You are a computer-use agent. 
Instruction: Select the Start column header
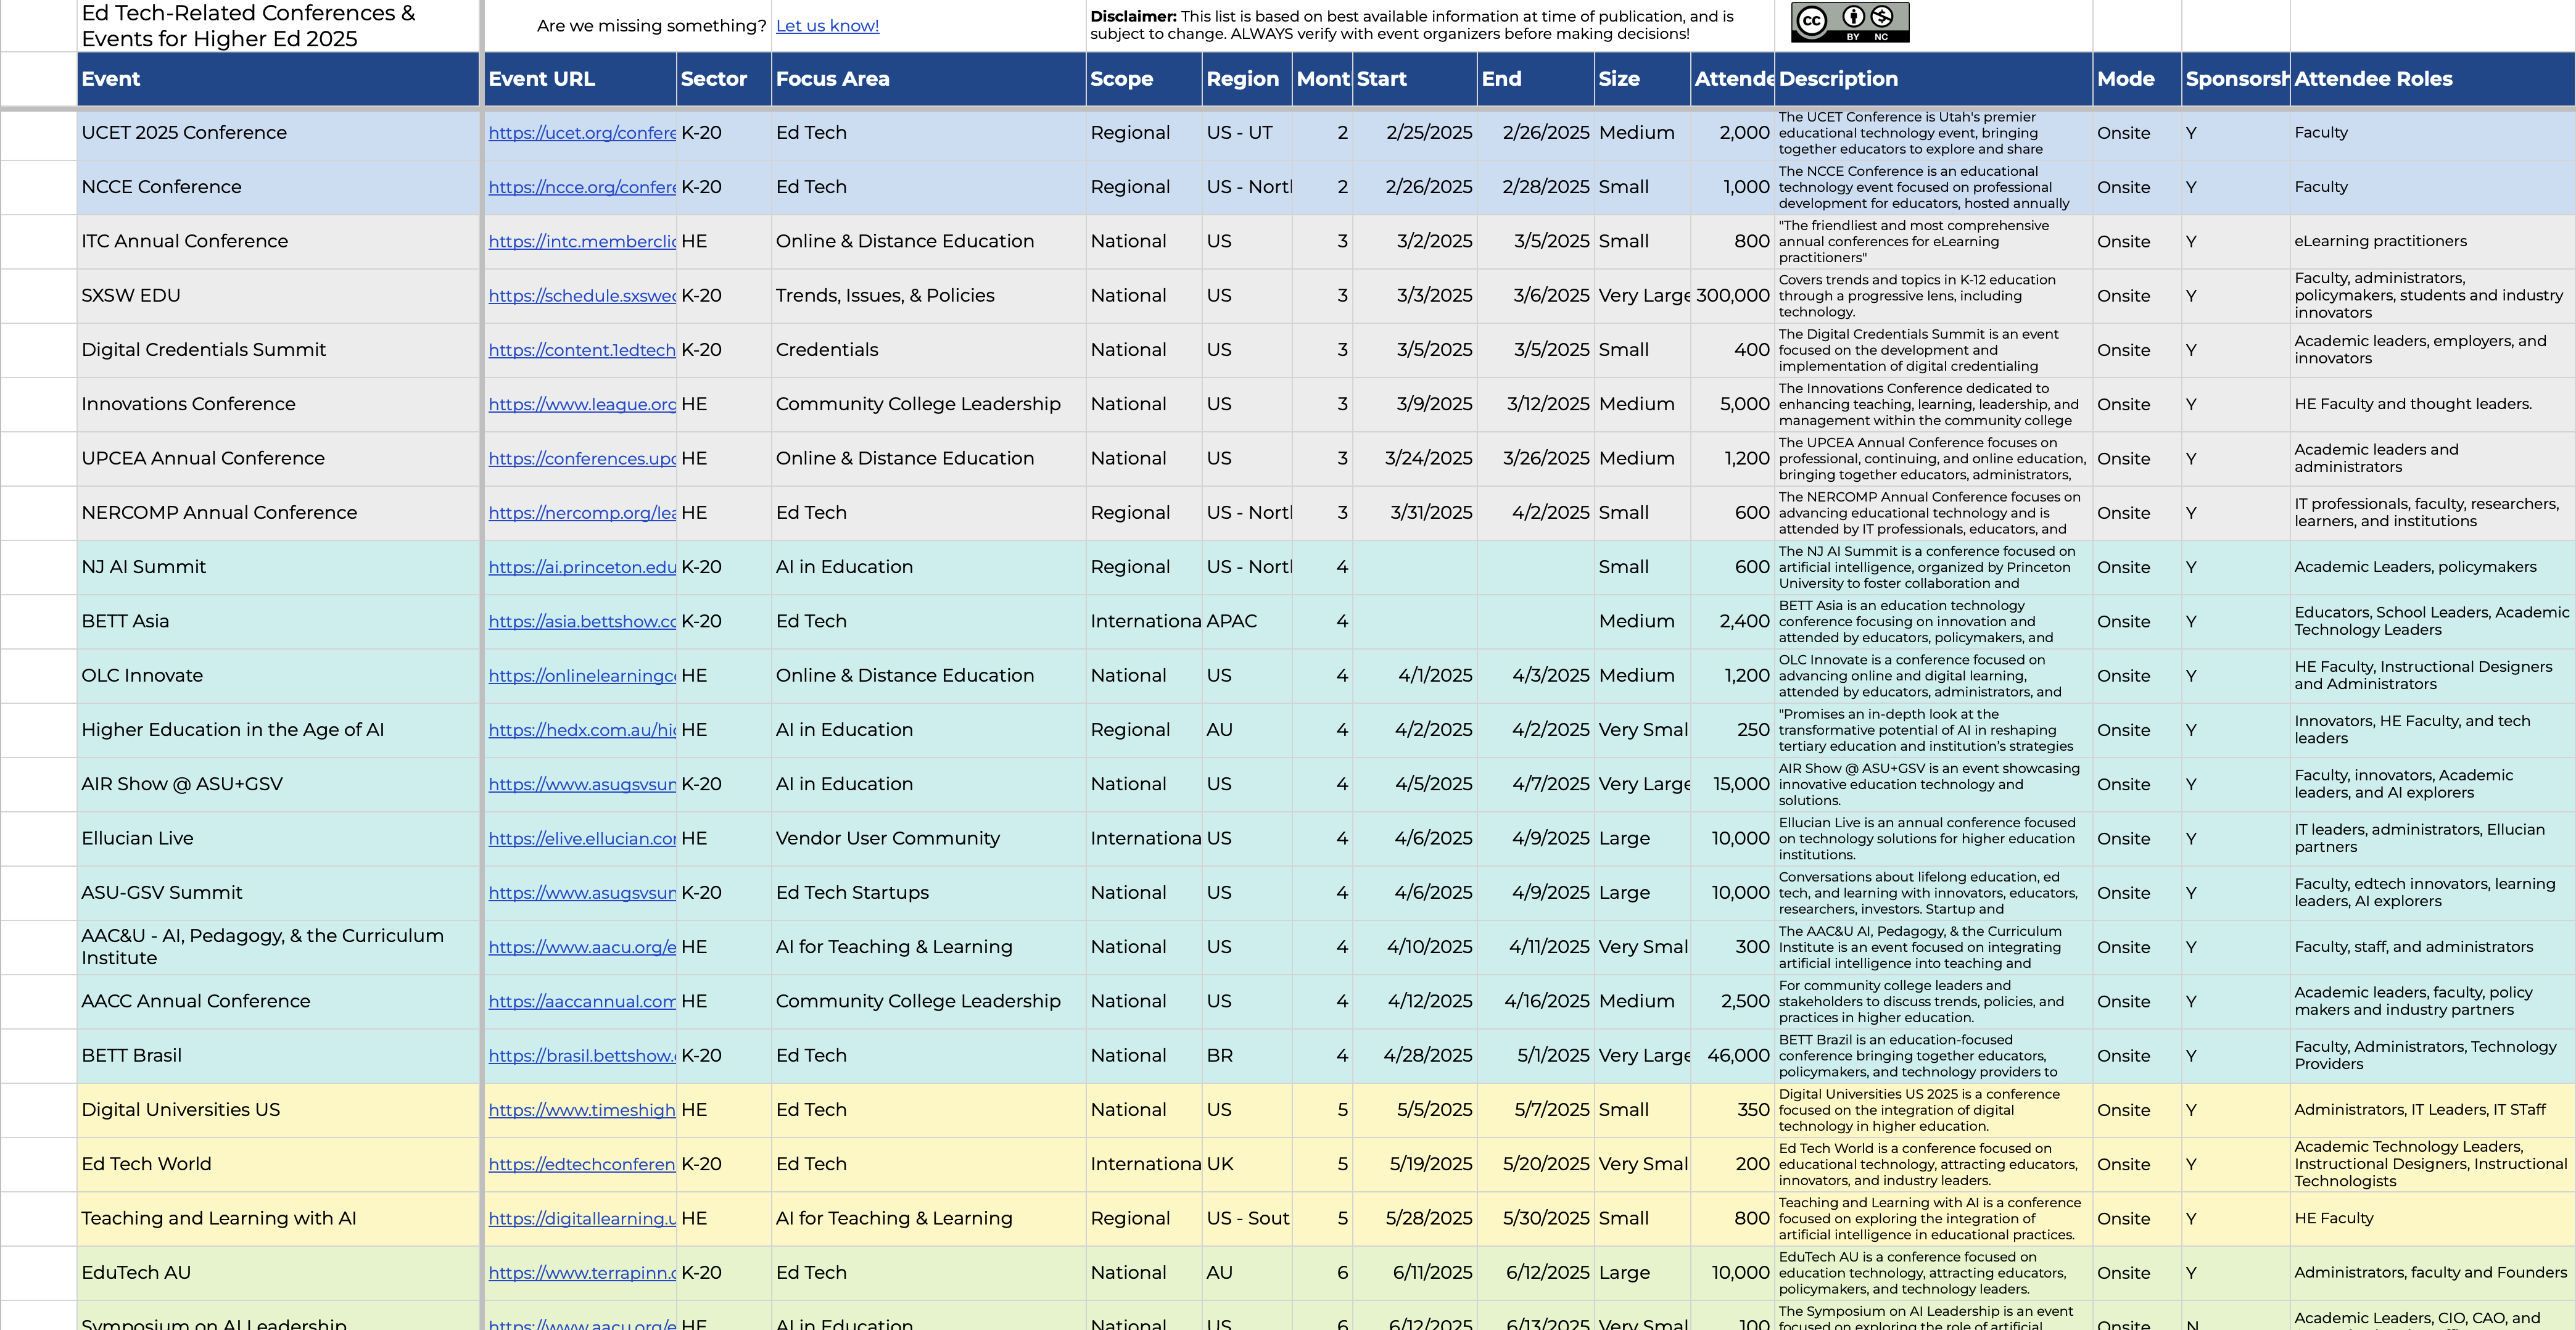1415,79
